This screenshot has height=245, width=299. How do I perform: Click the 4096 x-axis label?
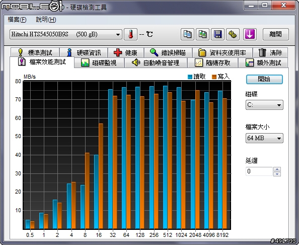209,235
